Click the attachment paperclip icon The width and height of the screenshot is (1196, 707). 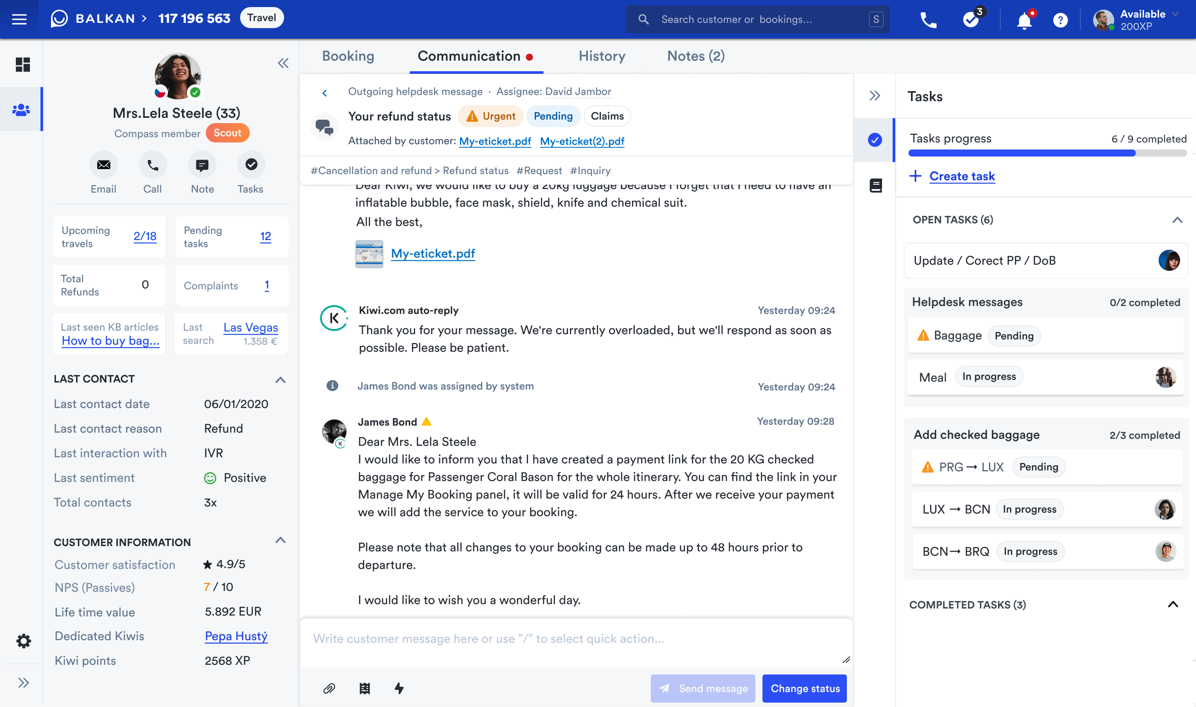point(329,689)
